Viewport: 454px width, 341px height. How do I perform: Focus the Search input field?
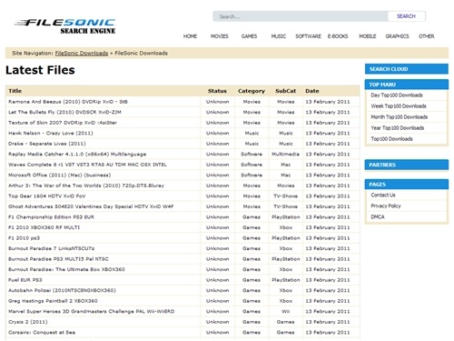[301, 16]
